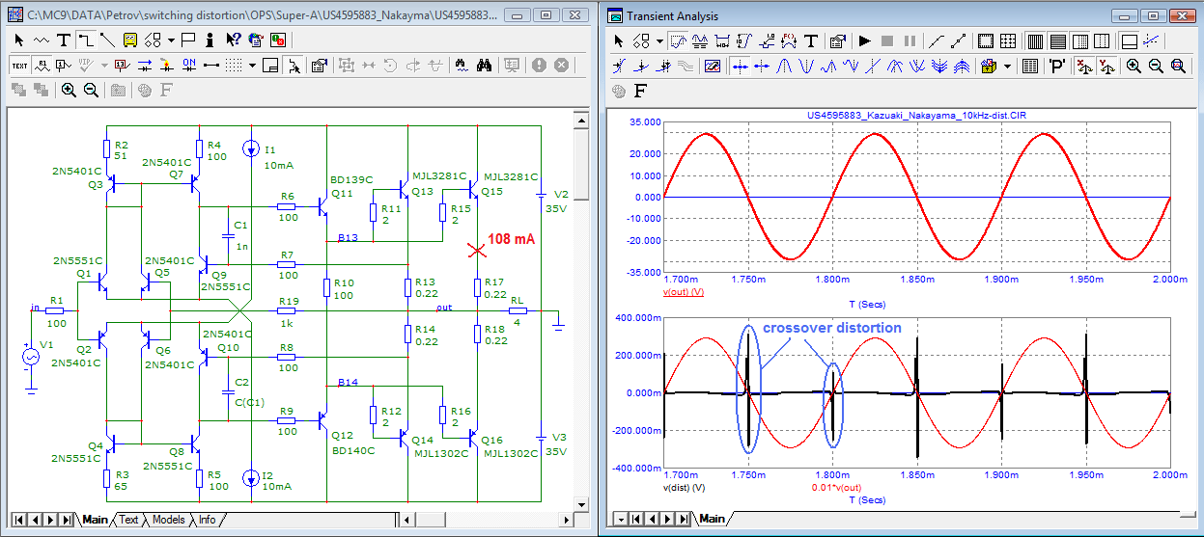
Task: Open page list dropdown arrow in analysis tabs
Action: [x=621, y=520]
